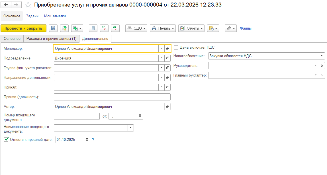Open the Печать dropdown menu
327x175 pixels.
point(162,28)
